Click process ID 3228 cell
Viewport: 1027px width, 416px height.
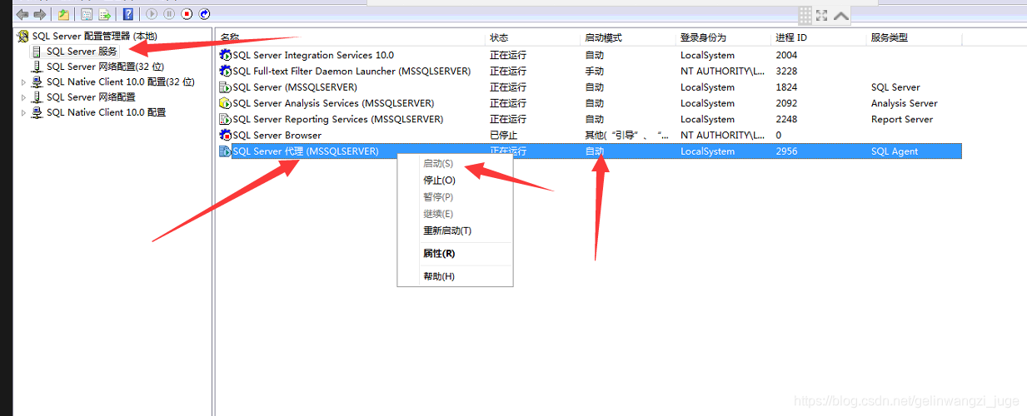click(786, 72)
